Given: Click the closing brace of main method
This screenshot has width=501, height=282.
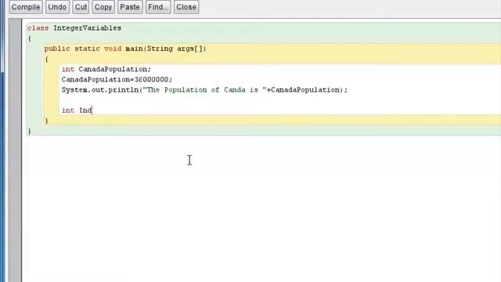Looking at the screenshot, I should (x=47, y=121).
